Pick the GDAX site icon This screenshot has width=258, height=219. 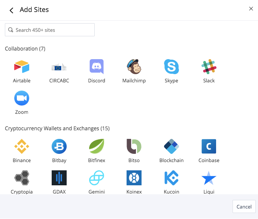coord(59,178)
